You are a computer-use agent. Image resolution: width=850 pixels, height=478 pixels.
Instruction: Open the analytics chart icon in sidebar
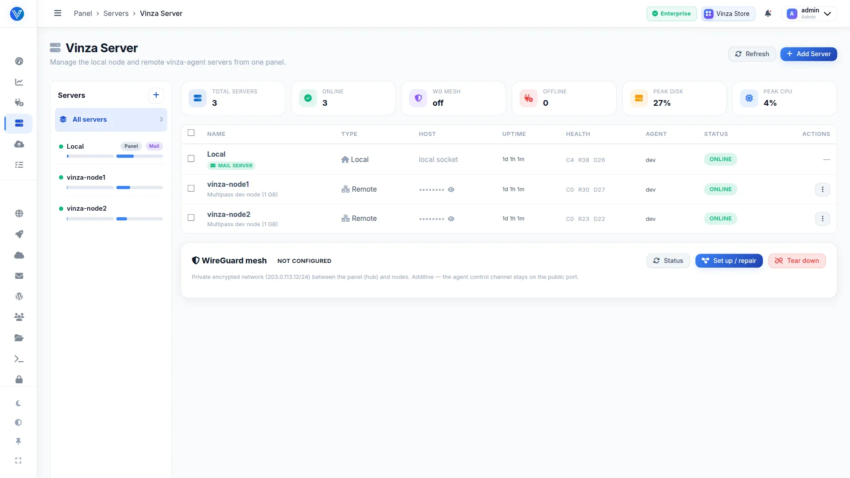click(19, 82)
